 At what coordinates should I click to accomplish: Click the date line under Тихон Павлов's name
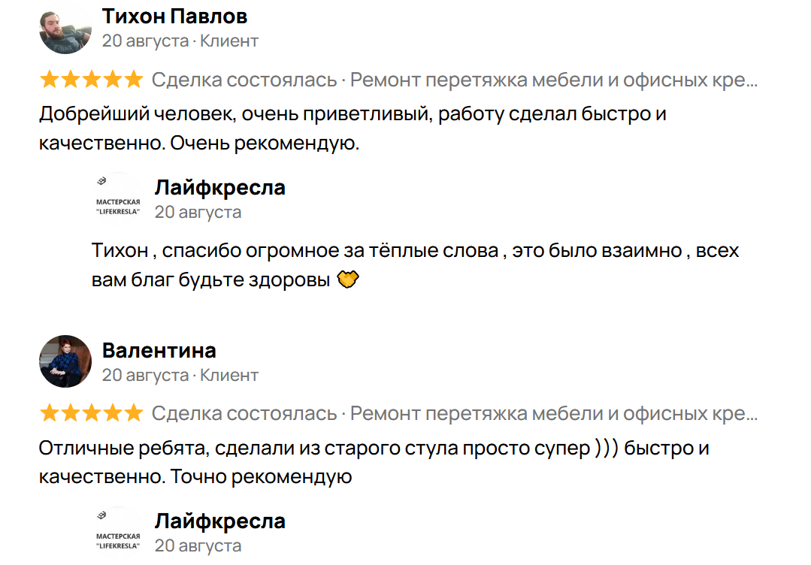point(180,41)
